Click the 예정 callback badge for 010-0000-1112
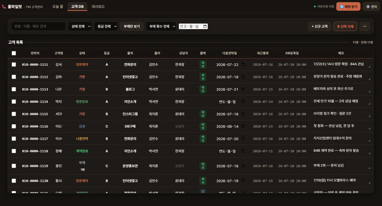The height and width of the screenshot is (206, 382). [x=203, y=77]
